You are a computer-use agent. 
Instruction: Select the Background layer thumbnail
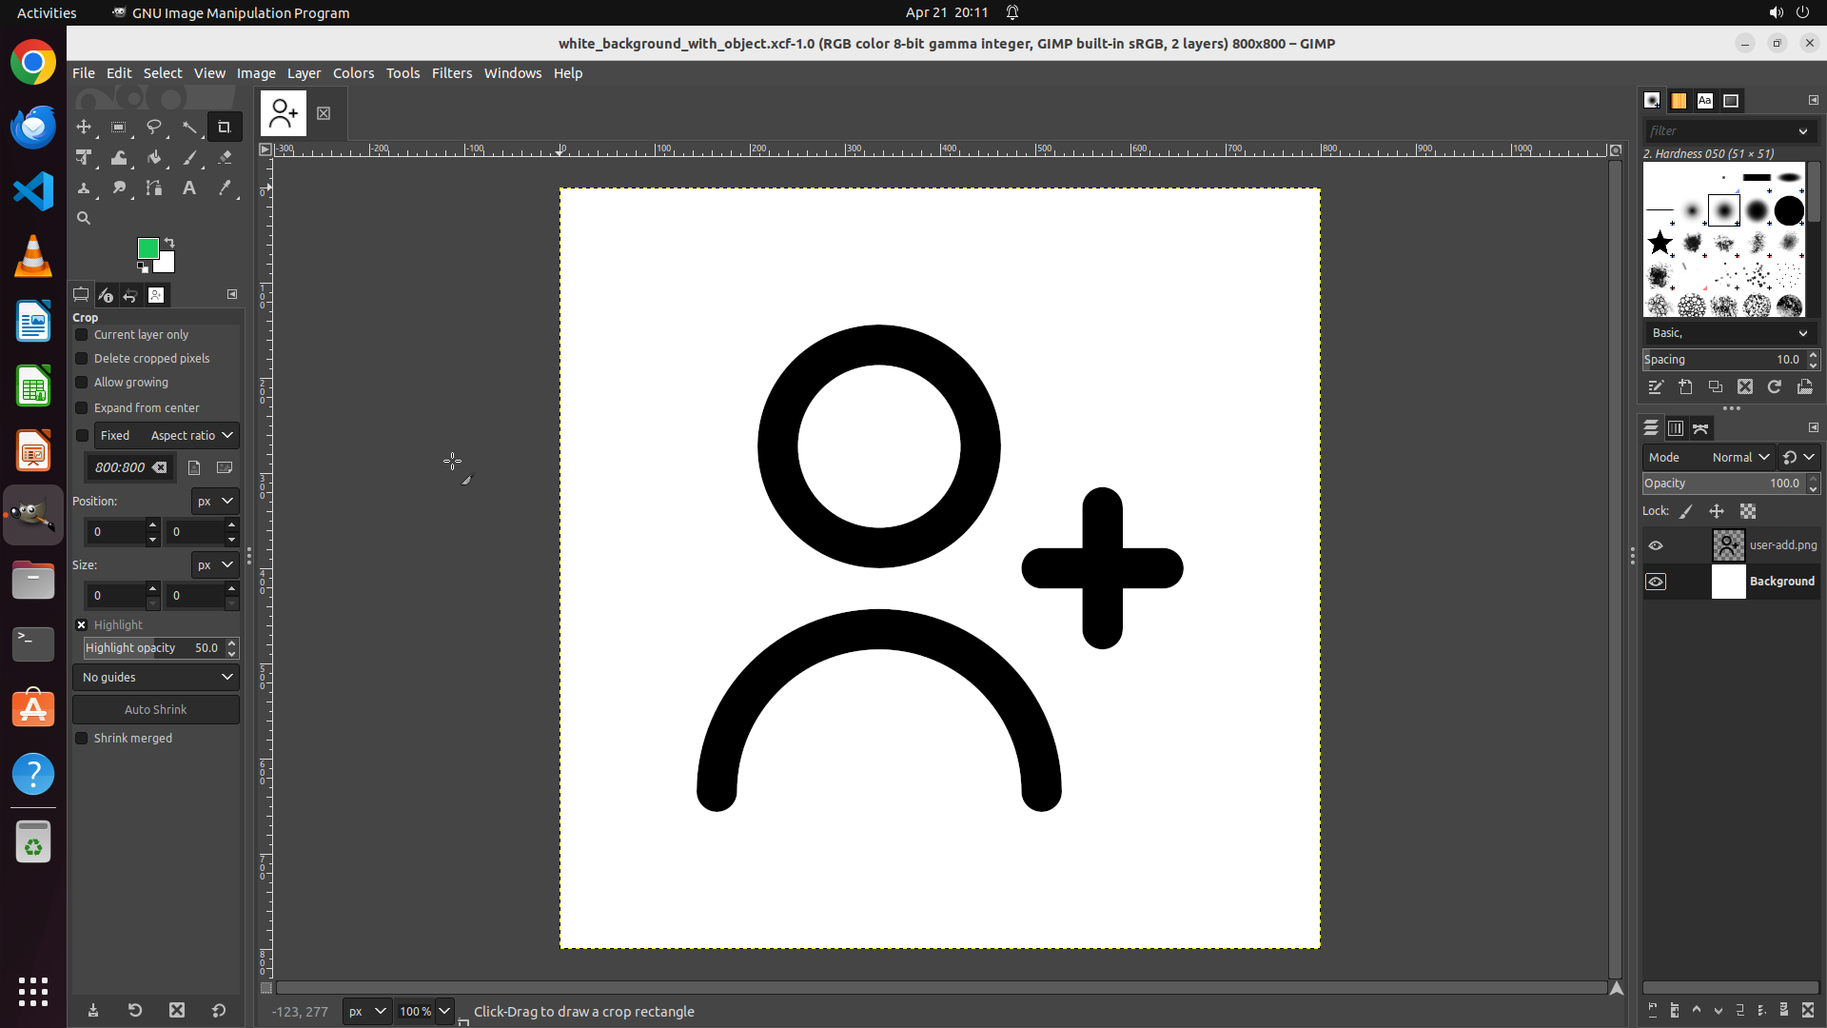1728,582
